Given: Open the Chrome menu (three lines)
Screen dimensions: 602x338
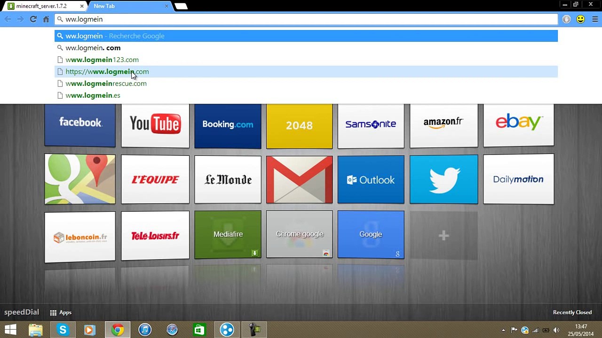Looking at the screenshot, I should click(x=595, y=19).
